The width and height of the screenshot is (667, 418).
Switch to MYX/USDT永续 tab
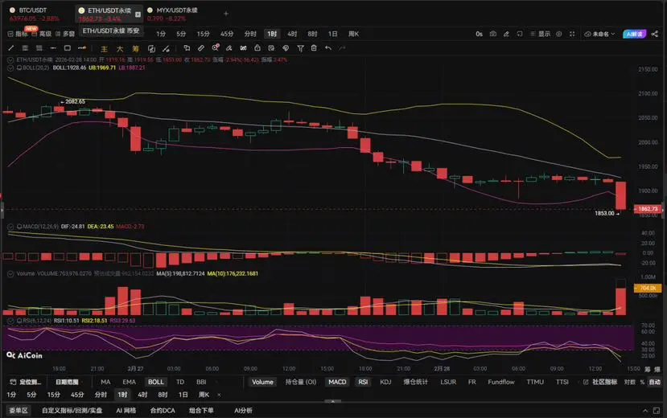point(172,14)
